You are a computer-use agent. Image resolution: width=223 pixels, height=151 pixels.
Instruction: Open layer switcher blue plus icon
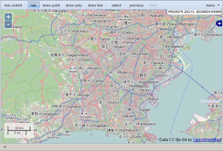[219, 23]
